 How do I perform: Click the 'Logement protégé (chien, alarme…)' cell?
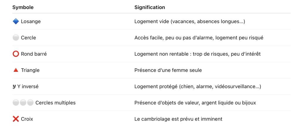198,86
